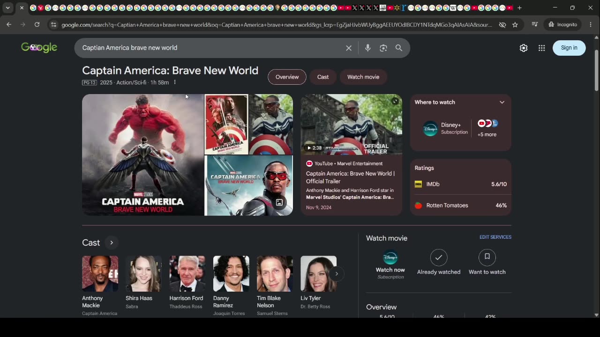This screenshot has width=600, height=337.
Task: Click the third-party cookies blocked eye icon
Action: tap(502, 25)
